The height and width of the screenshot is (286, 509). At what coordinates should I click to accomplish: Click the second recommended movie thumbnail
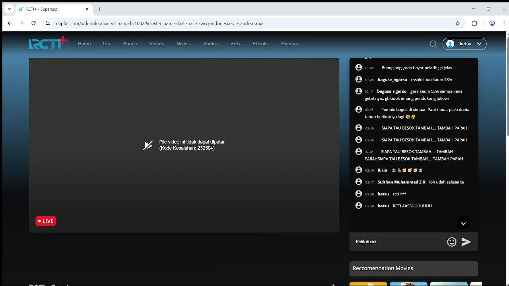tap(408, 284)
